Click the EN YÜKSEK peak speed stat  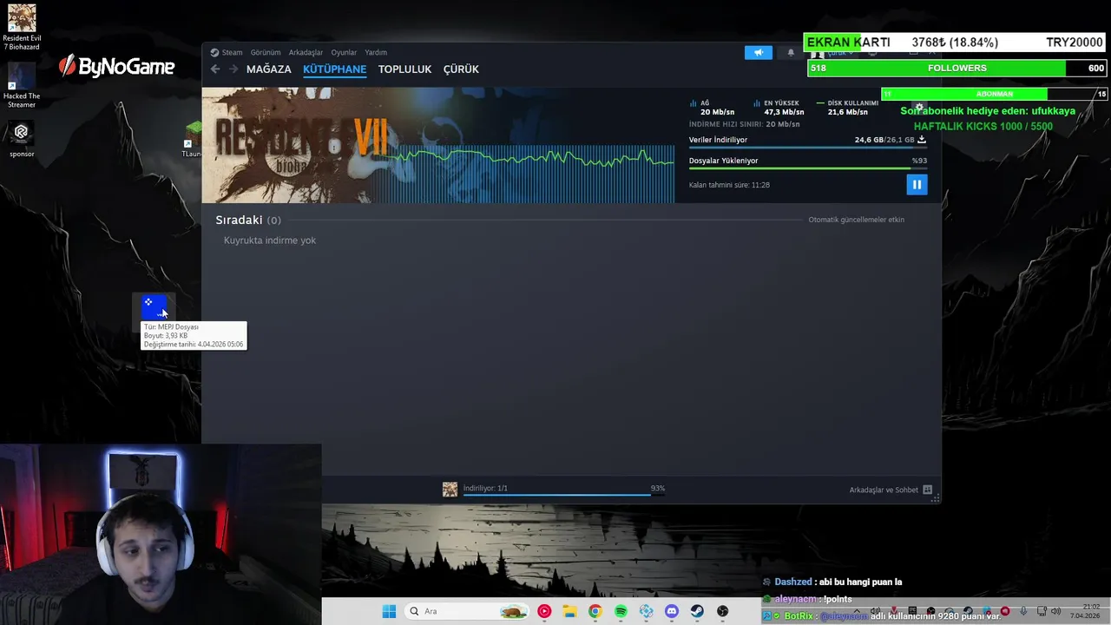779,108
